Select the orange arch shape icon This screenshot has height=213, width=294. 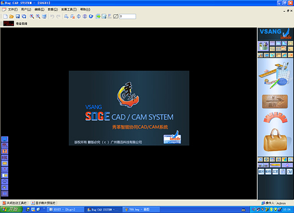point(275,118)
